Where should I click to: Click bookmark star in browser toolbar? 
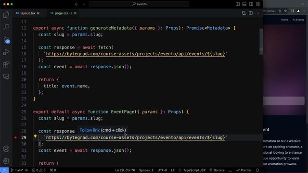click(285, 11)
